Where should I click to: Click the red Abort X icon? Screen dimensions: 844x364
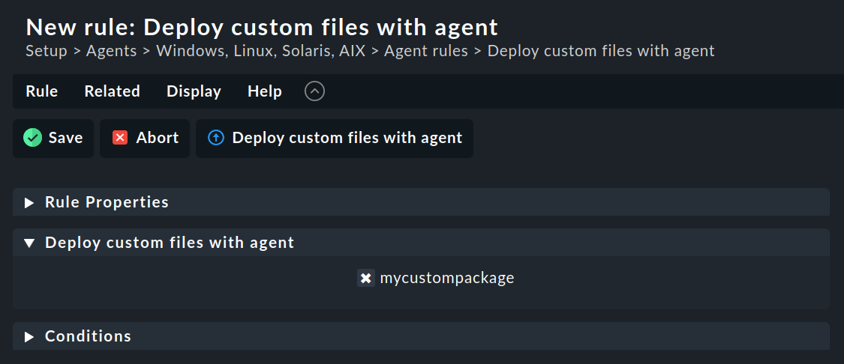click(119, 138)
